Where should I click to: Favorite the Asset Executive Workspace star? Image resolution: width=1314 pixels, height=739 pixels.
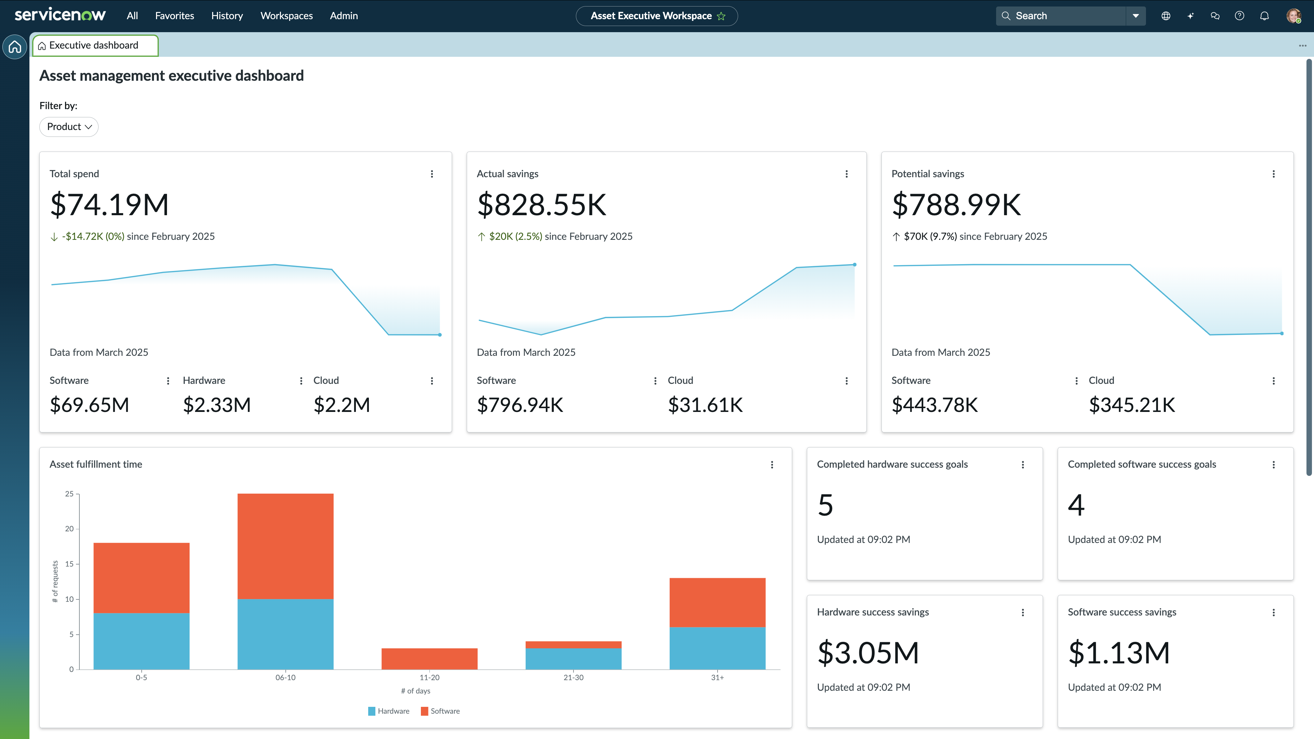coord(721,16)
